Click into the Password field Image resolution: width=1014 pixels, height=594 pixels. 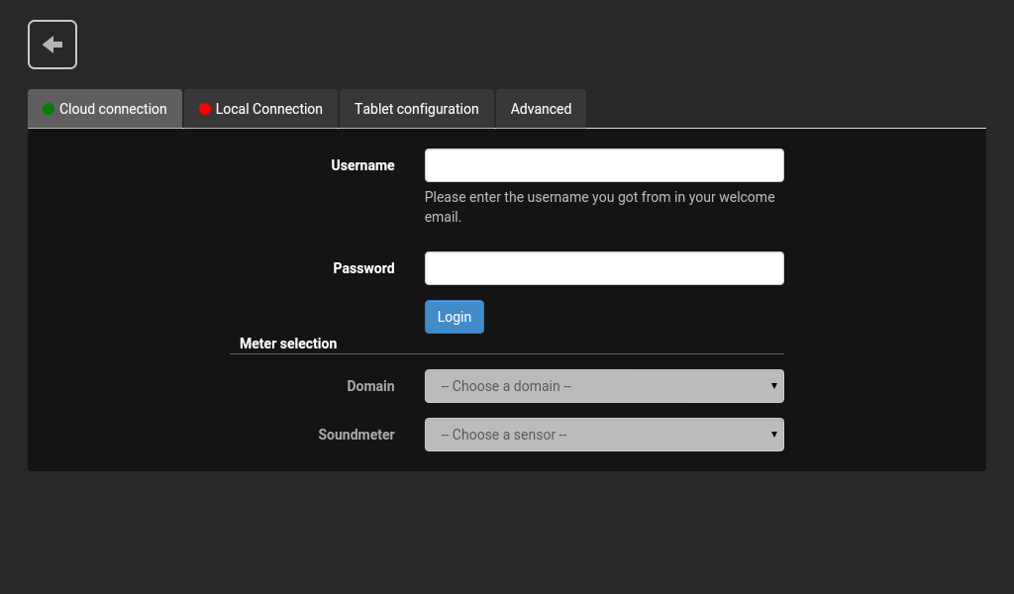604,268
